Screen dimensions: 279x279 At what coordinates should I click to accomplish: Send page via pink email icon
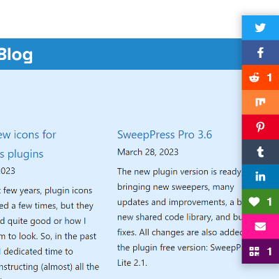pos(260,227)
